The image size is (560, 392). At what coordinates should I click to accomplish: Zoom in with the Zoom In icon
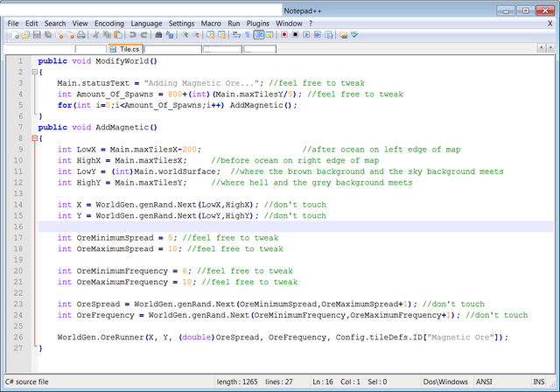(185, 35)
